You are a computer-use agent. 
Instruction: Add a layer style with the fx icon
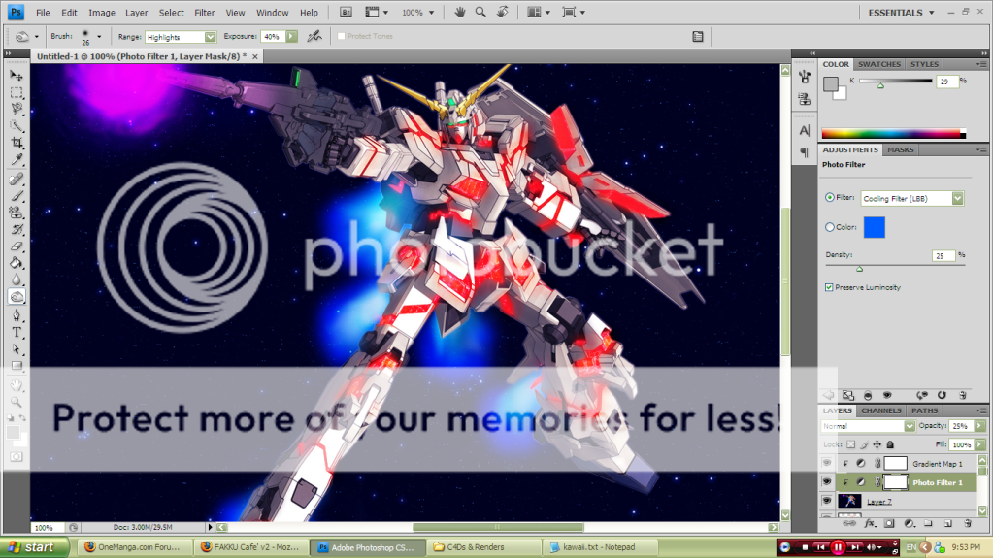(x=870, y=523)
